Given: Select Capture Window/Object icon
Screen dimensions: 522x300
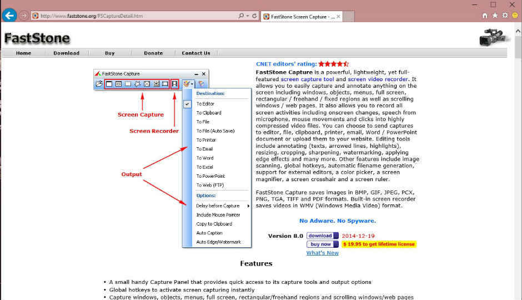Looking at the screenshot, I should [118, 84].
